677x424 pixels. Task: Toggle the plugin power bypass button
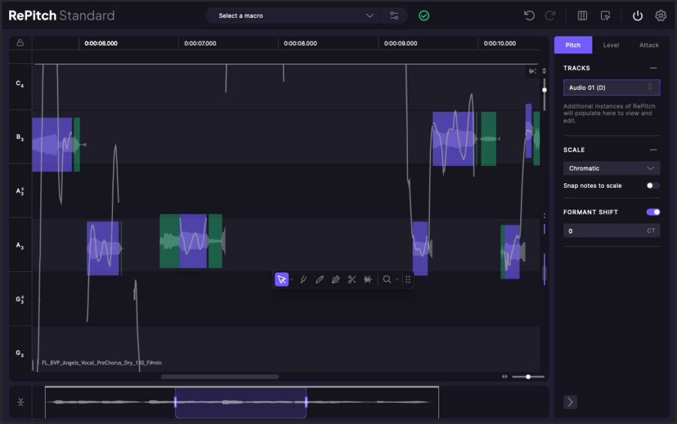click(637, 16)
